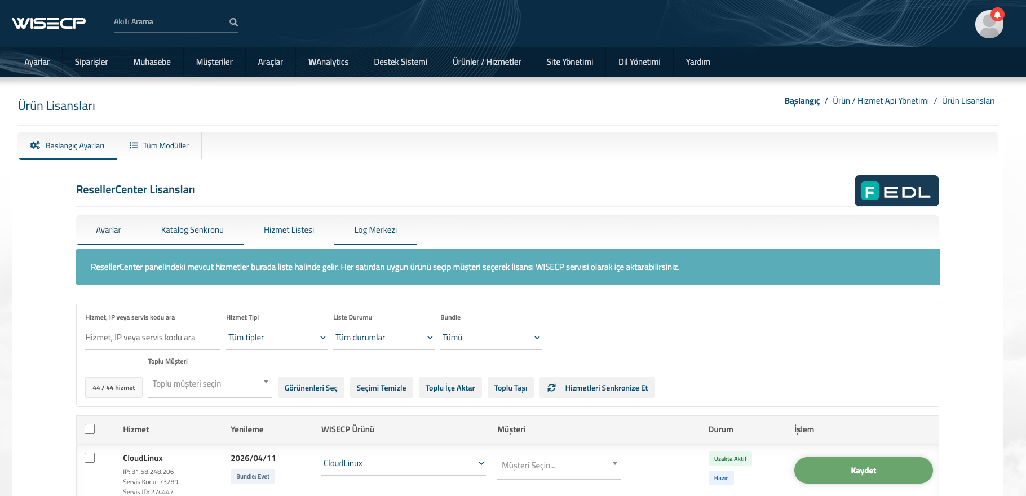The width and height of the screenshot is (1026, 496).
Task: Check the CloudLinux service row checkbox
Action: coord(90,458)
